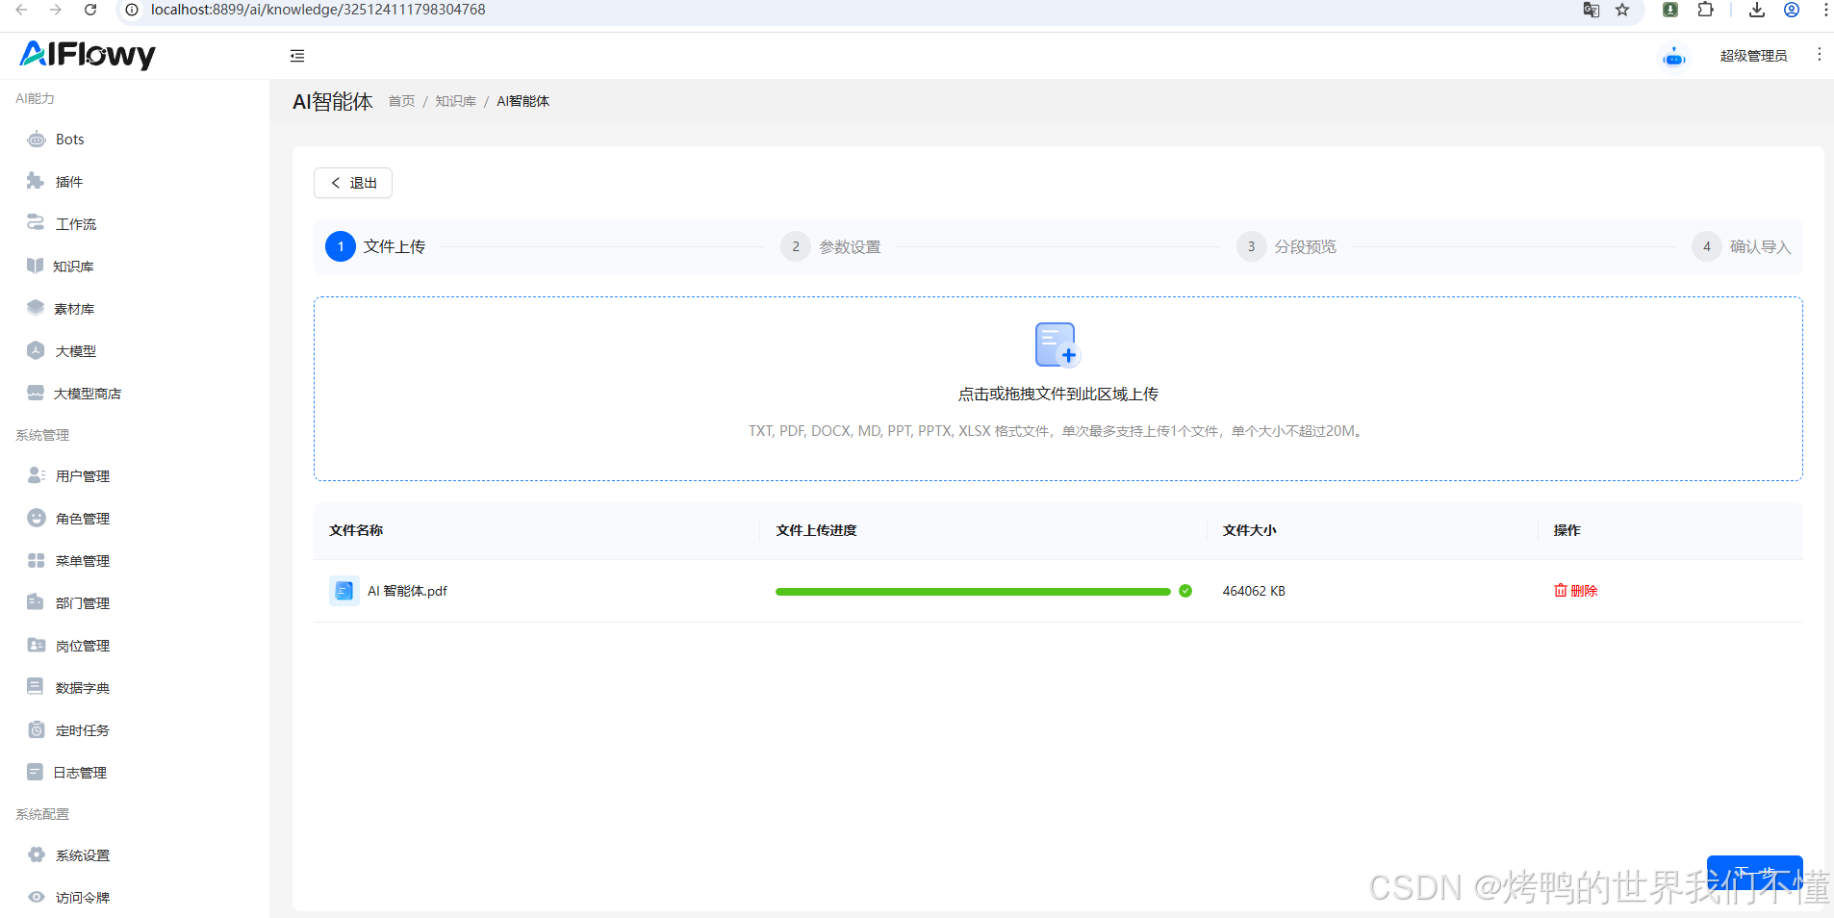This screenshot has width=1834, height=918.
Task: Click the 大模型 icon in sidebar
Action: point(36,350)
